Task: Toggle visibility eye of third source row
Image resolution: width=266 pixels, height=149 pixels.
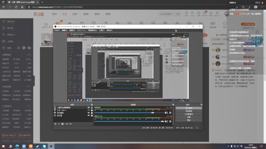Action: click(x=88, y=113)
